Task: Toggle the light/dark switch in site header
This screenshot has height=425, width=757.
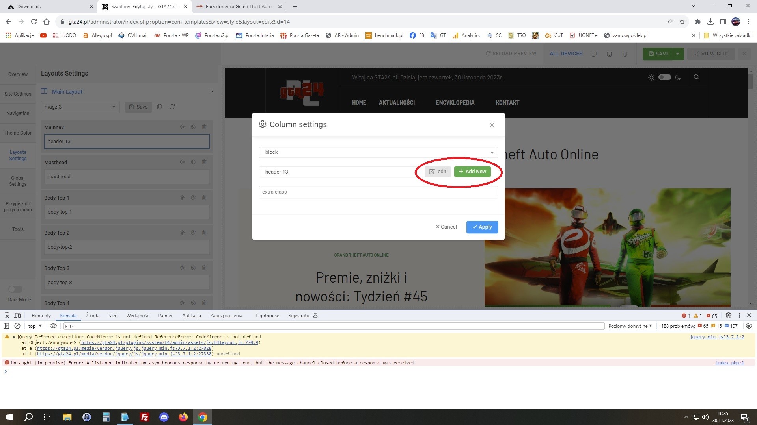Action: point(664,78)
